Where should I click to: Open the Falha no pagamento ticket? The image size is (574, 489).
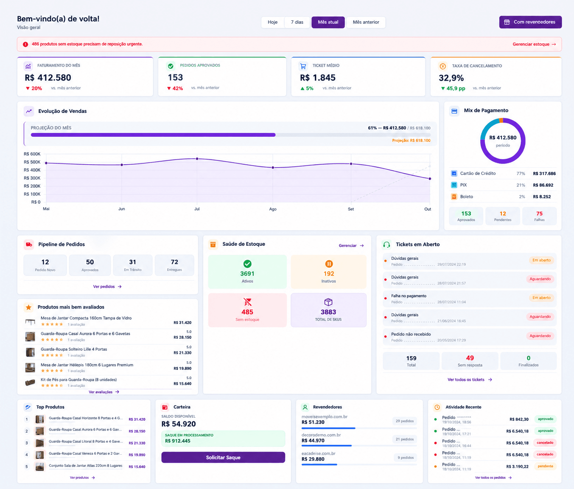[x=469, y=299]
